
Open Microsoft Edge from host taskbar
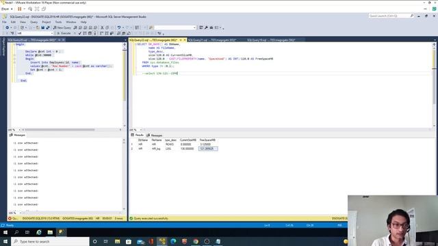[173, 241]
